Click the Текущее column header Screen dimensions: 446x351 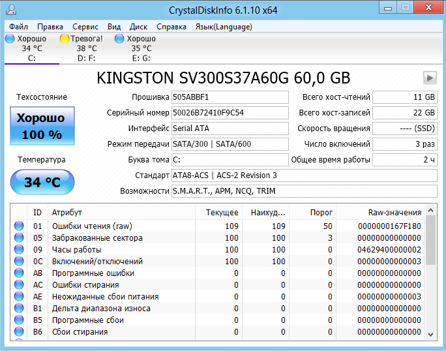click(x=218, y=213)
